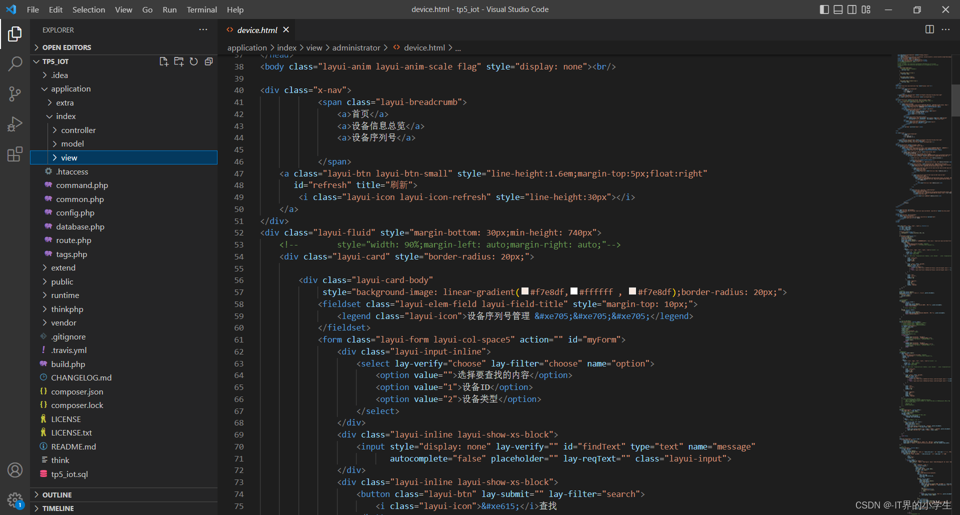The image size is (960, 515).
Task: Open the File menu
Action: (x=33, y=9)
